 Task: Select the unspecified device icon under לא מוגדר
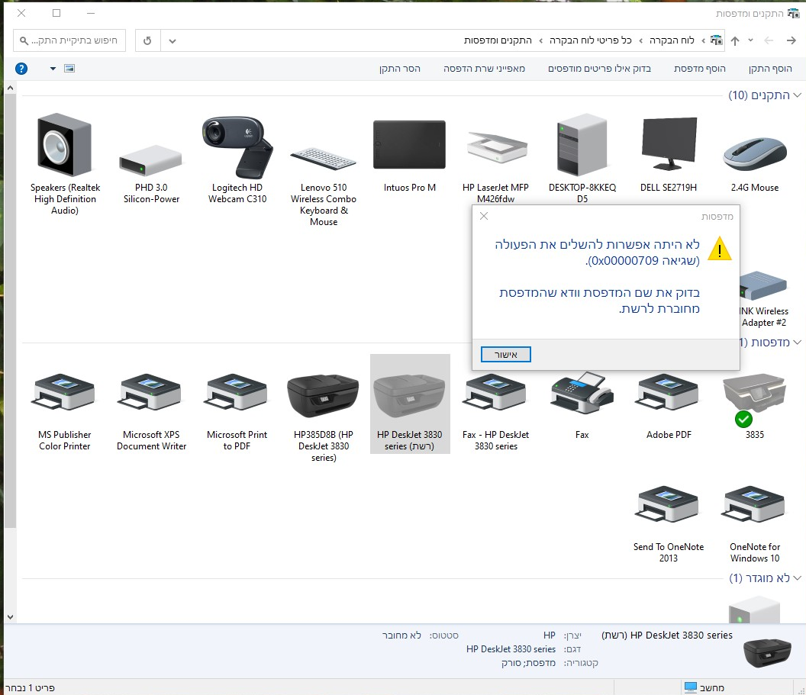pyautogui.click(x=754, y=610)
